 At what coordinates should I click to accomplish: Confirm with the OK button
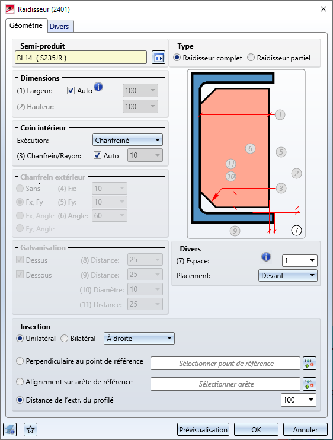click(x=256, y=429)
